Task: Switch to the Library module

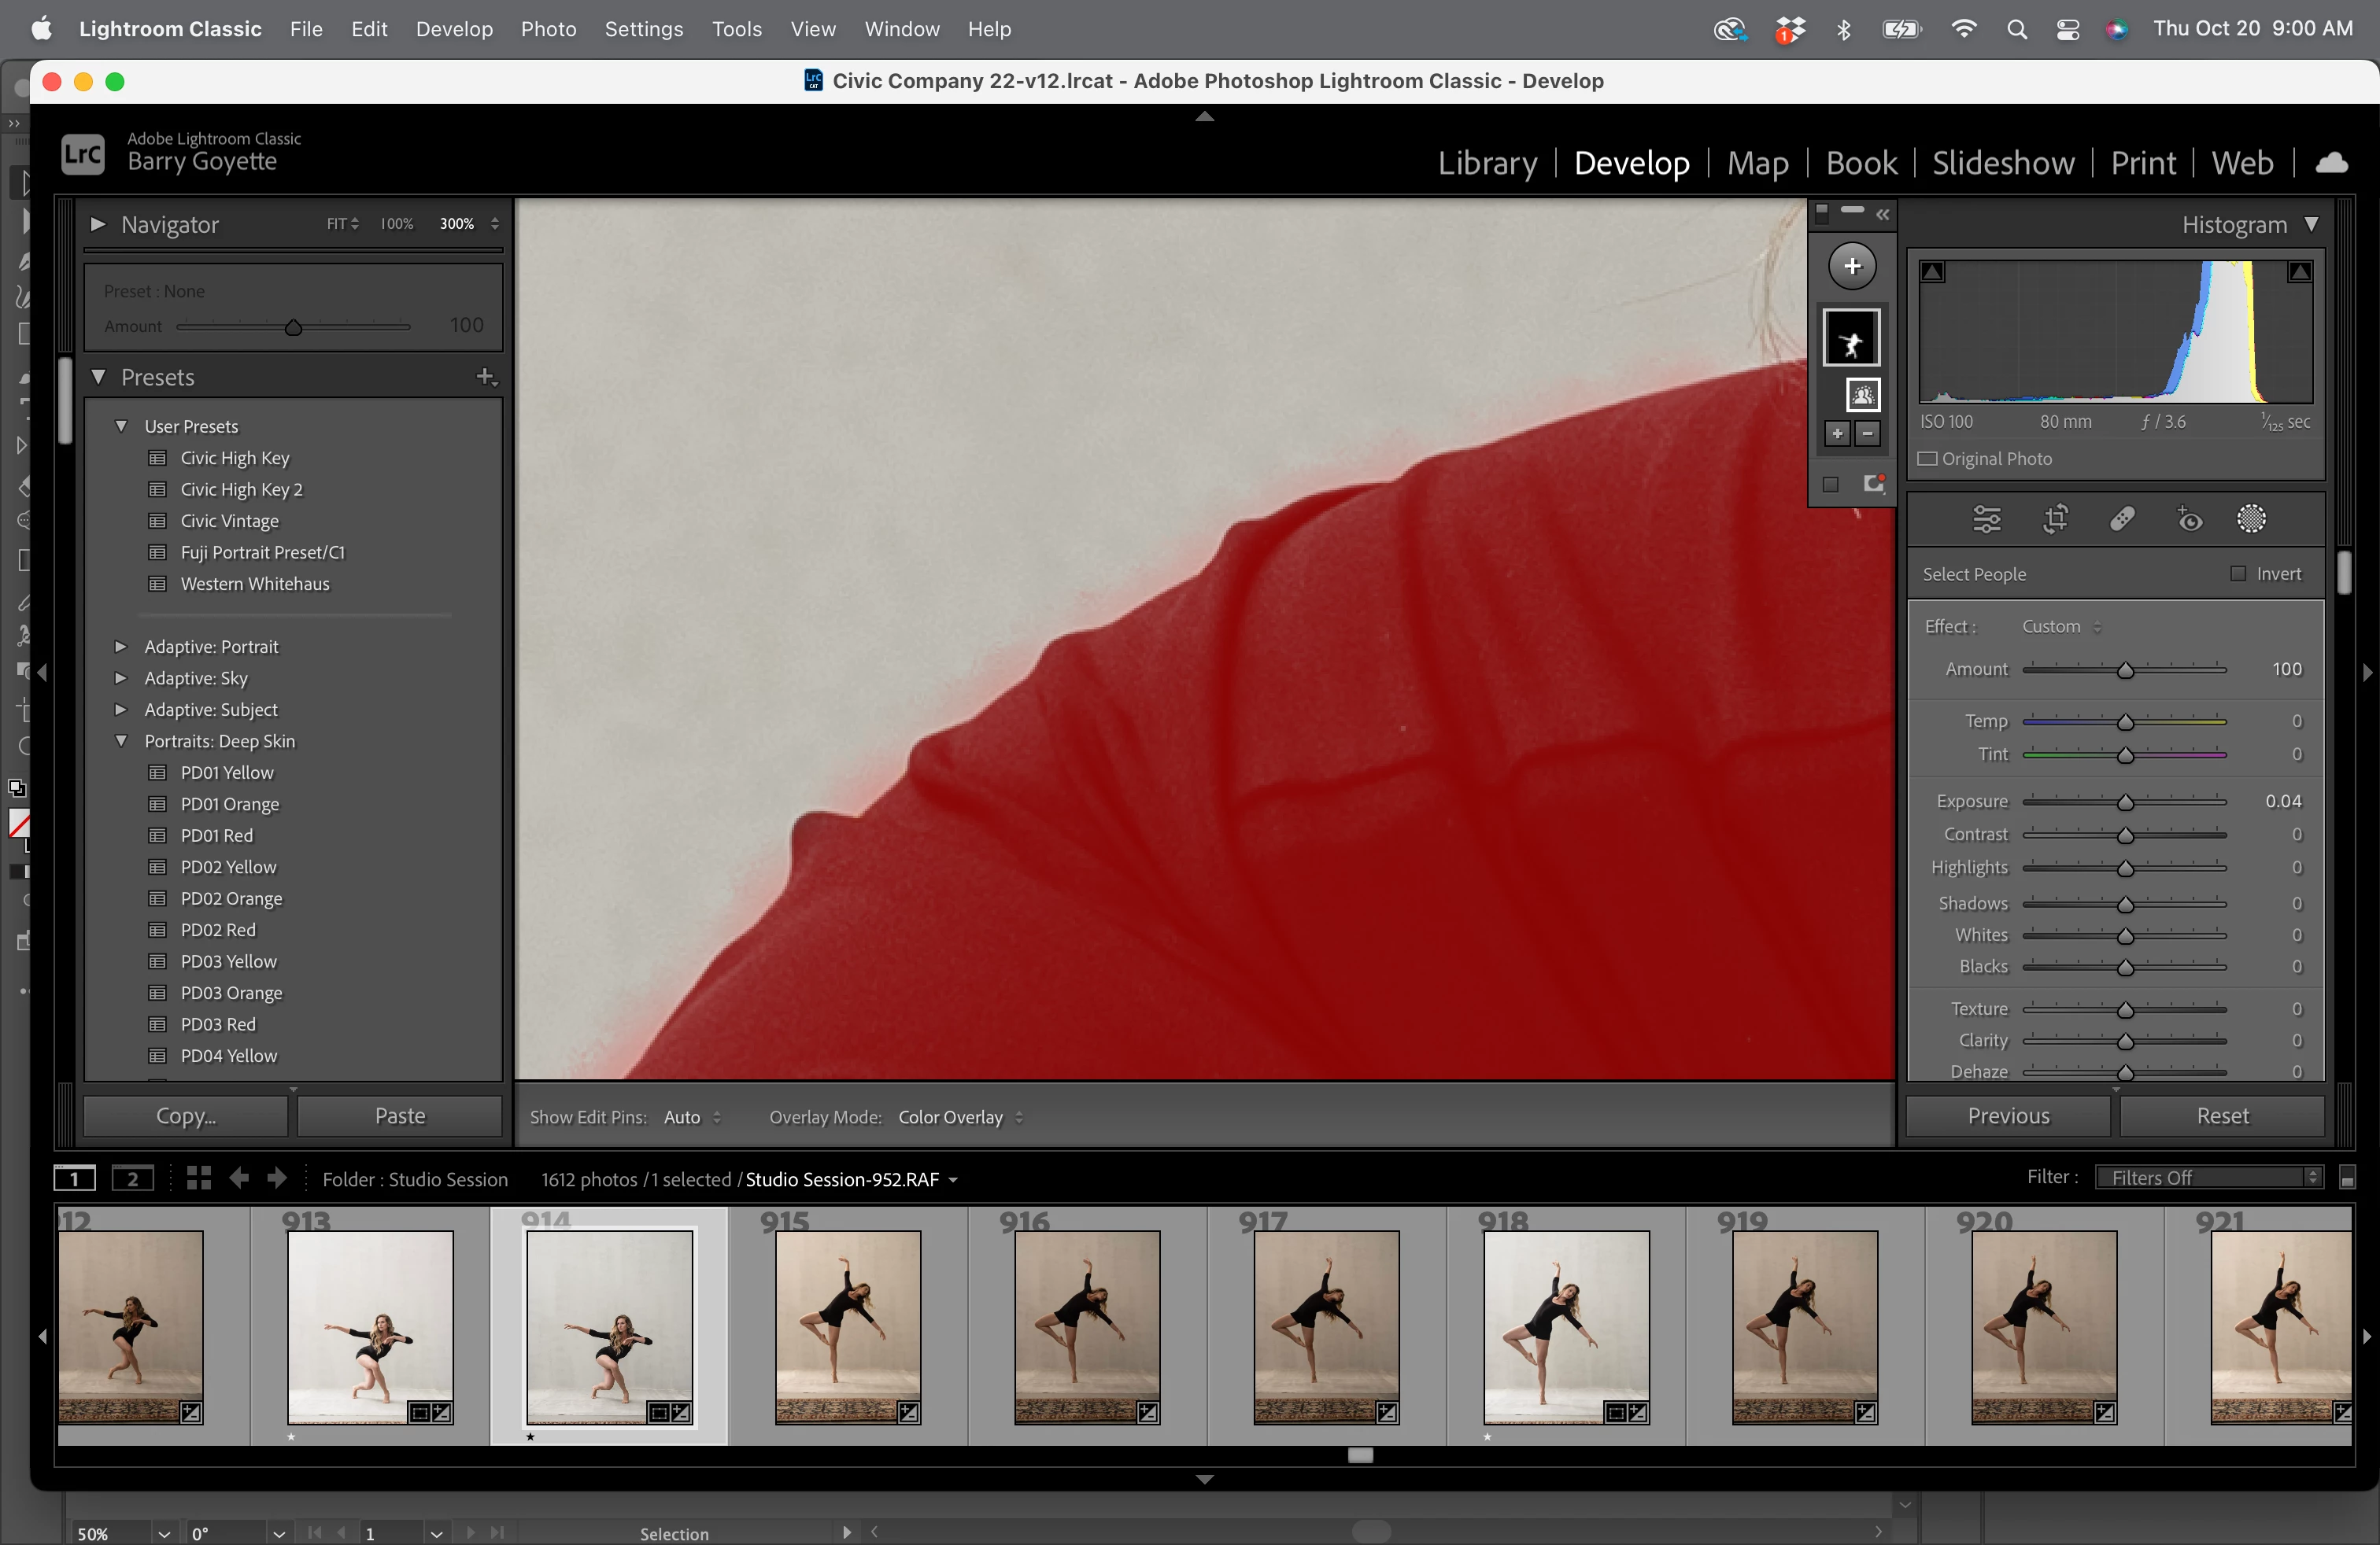Action: tap(1487, 163)
